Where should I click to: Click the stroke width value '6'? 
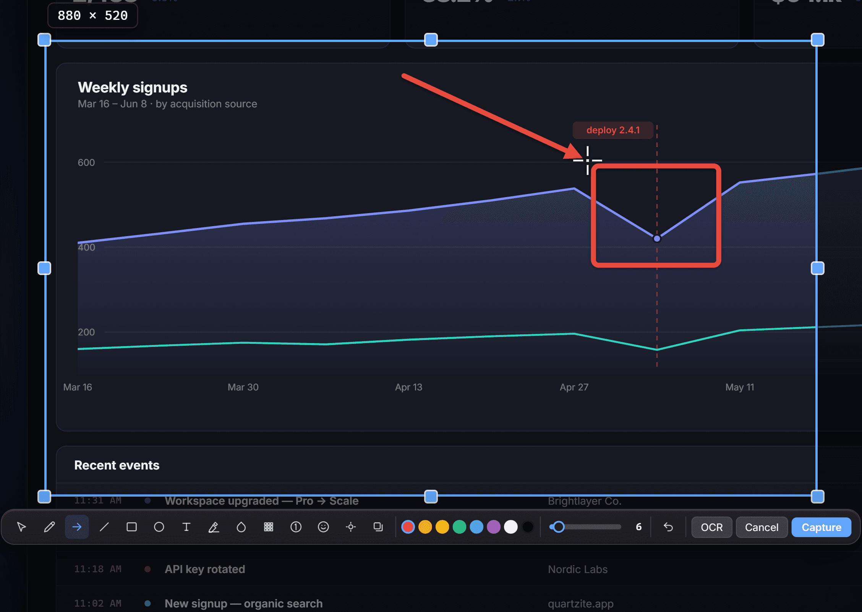click(x=638, y=527)
